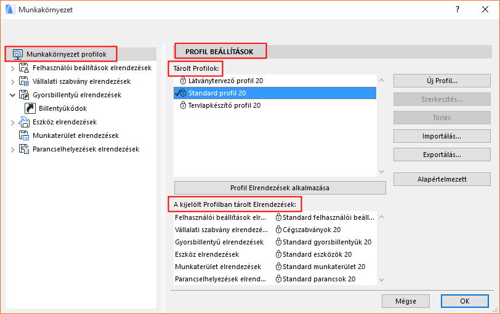This screenshot has width=500, height=314.
Task: Click the Gyorsbillentyű elrendezések icon
Action: [25, 95]
